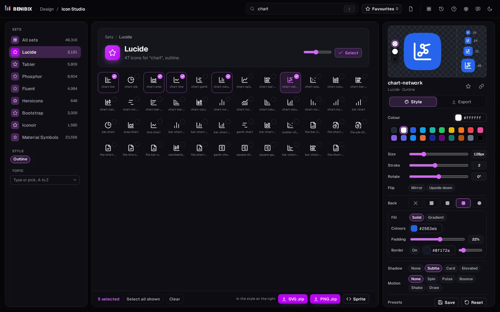Open the Phosphor set in sidebar
The image size is (500, 312).
pos(45,76)
